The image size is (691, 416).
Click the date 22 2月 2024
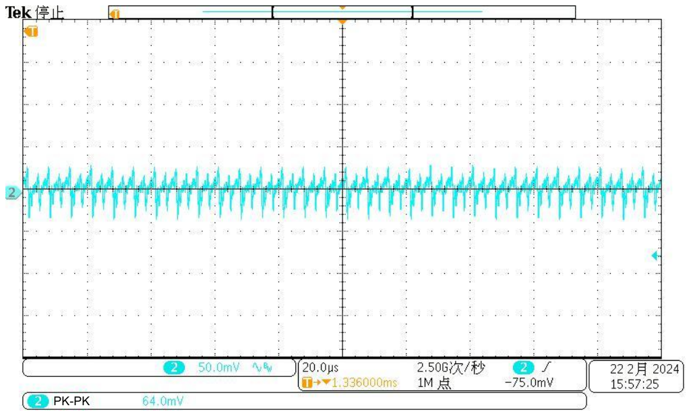tap(644, 369)
